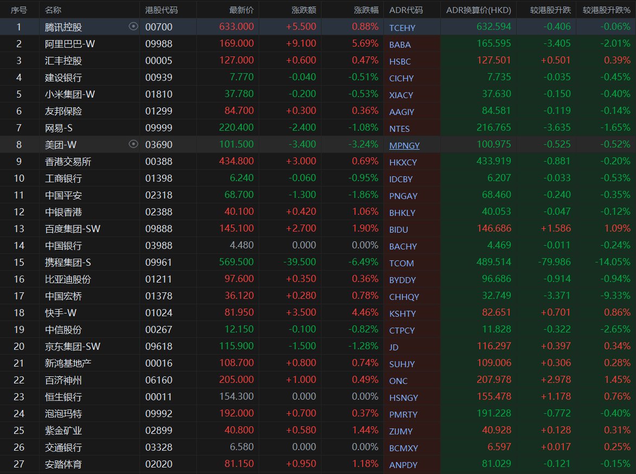Sort by the 涨跌幅 column header
This screenshot has width=636, height=474.
pos(366,10)
